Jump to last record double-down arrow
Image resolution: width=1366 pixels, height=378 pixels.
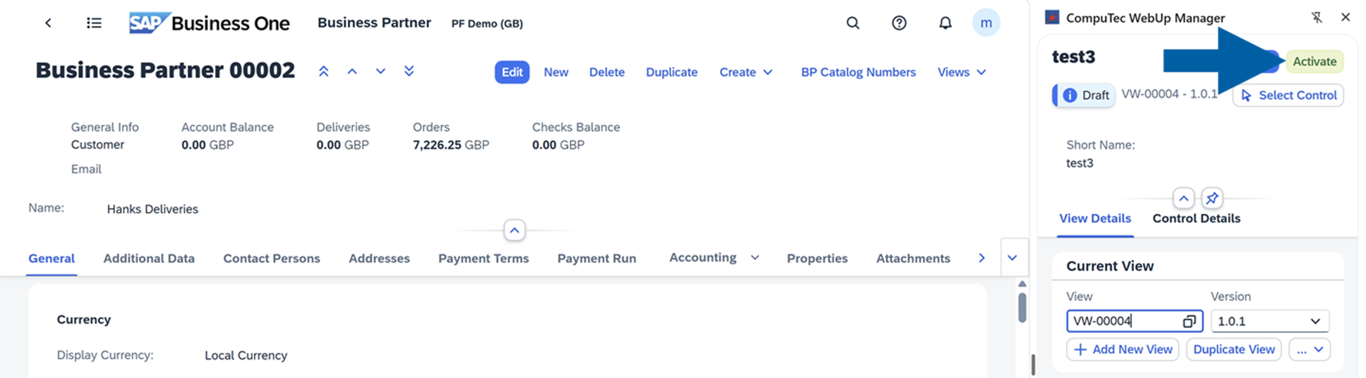[x=408, y=72]
